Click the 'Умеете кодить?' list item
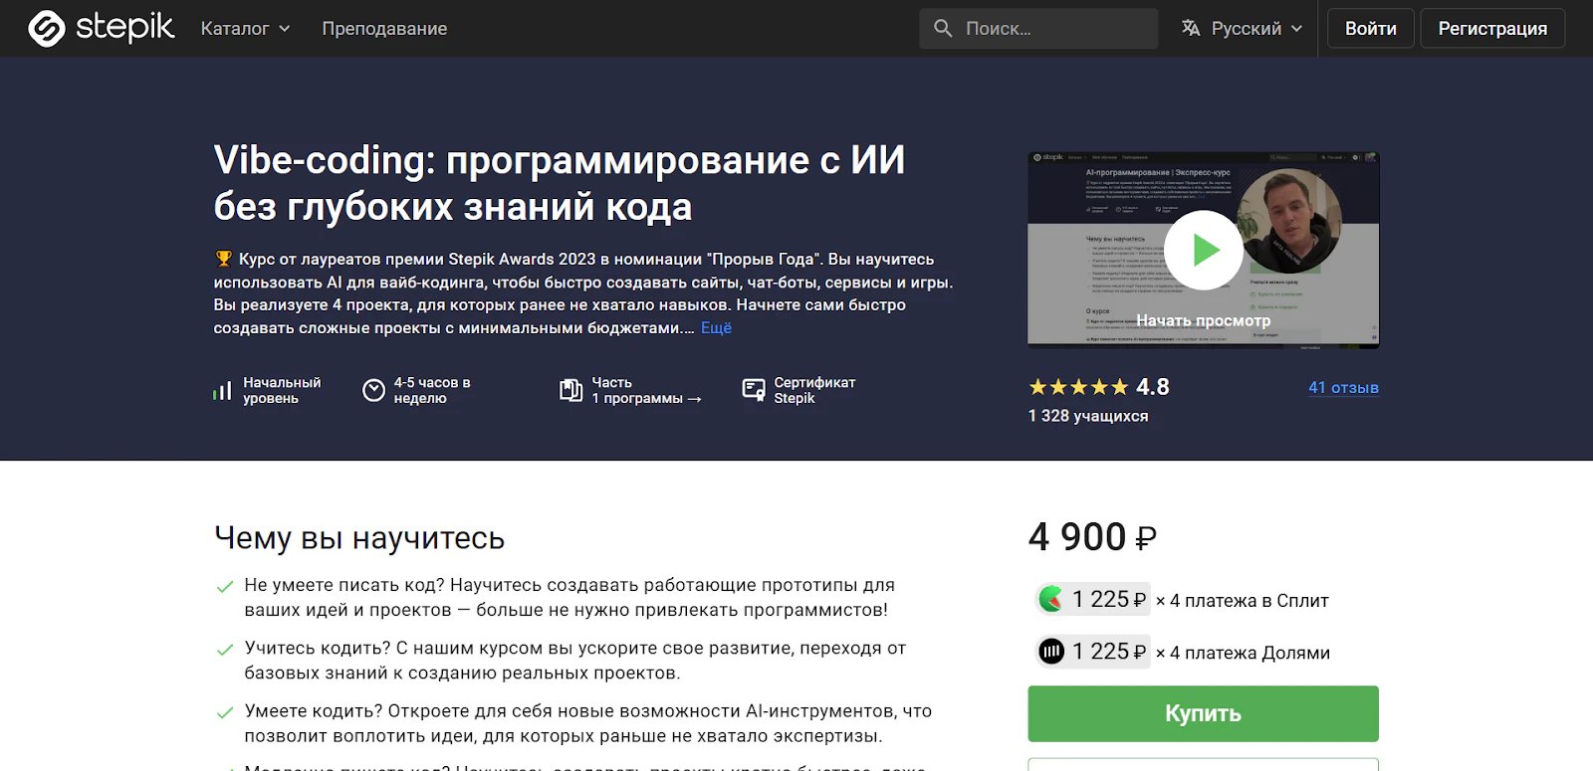This screenshot has width=1593, height=771. point(588,723)
